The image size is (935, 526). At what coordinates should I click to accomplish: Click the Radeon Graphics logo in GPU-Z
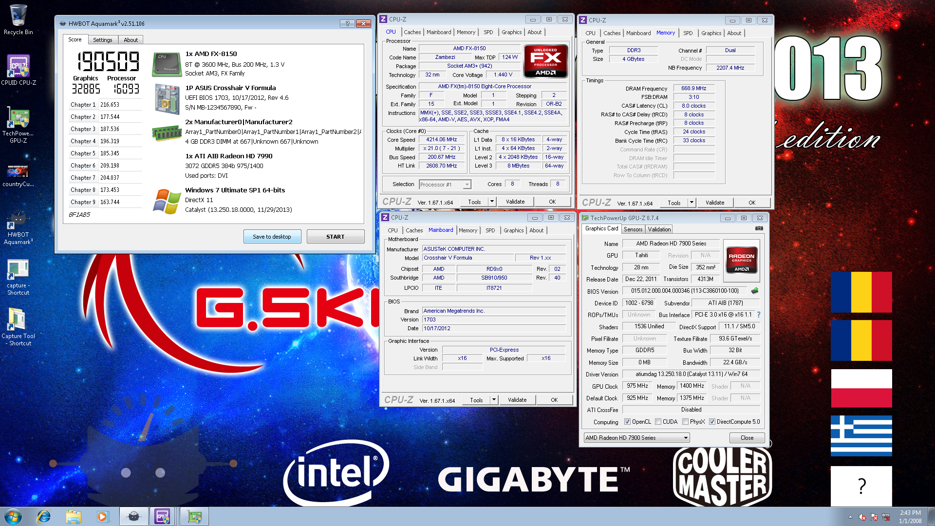(741, 261)
